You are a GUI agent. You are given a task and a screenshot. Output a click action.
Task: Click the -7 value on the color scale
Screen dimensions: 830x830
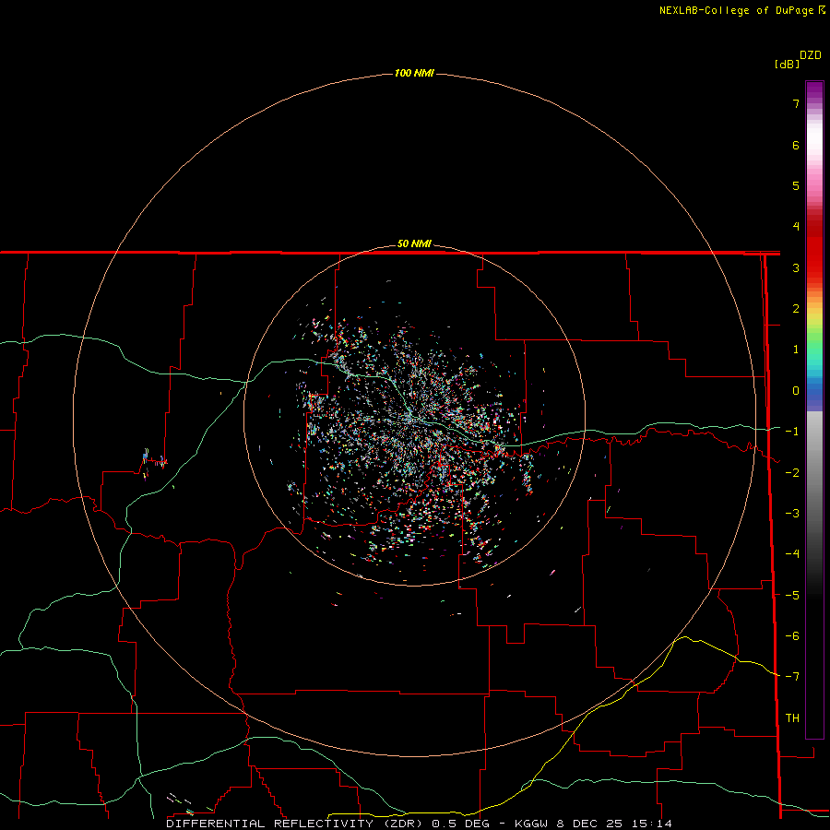(x=792, y=677)
